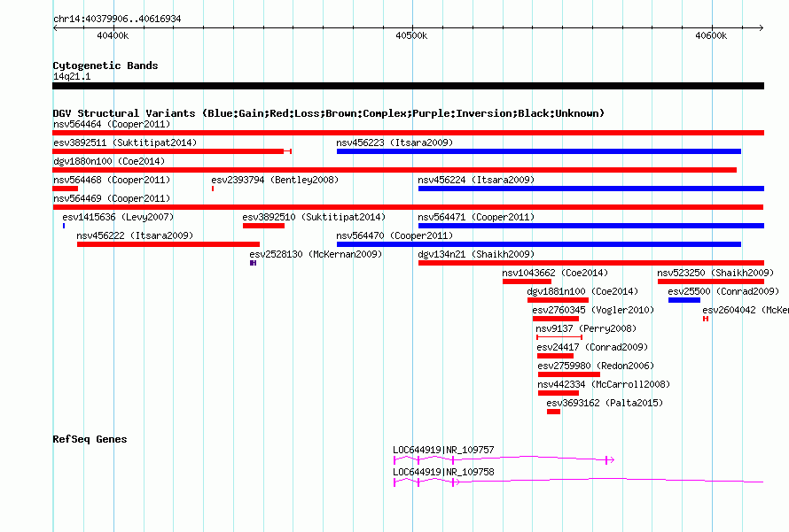789x532 pixels.
Task: Click the nsv456223 (Itsara2009) blue gain bar
Action: tap(539, 151)
